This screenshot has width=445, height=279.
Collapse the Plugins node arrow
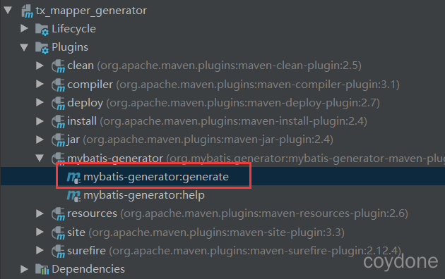(x=25, y=47)
